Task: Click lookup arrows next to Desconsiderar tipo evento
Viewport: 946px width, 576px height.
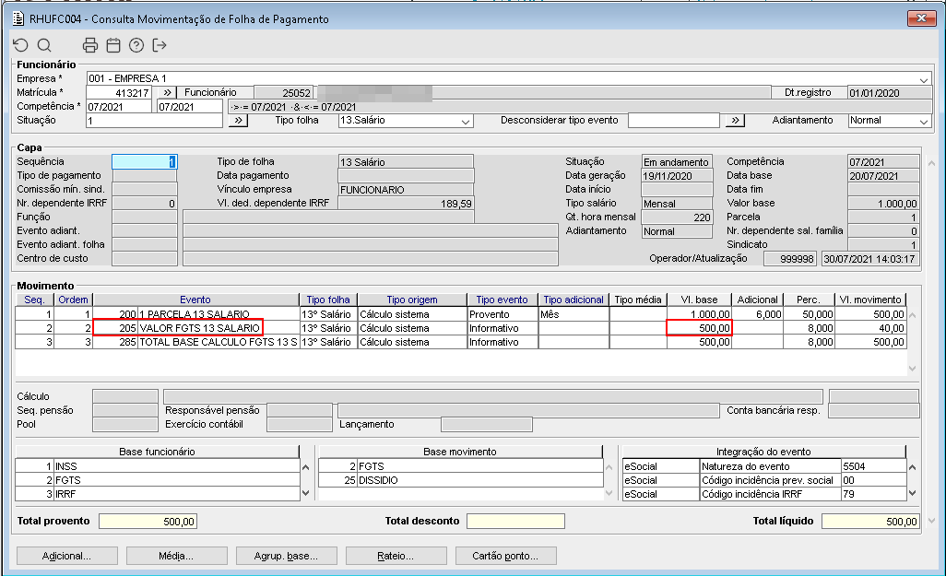Action: pyautogui.click(x=734, y=121)
